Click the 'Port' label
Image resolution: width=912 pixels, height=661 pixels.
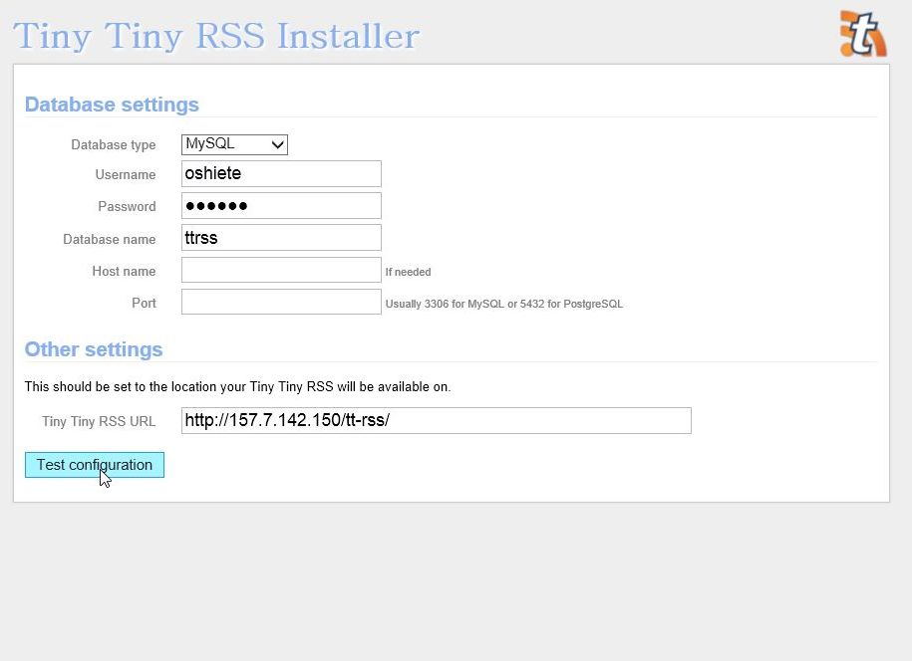pyautogui.click(x=144, y=304)
